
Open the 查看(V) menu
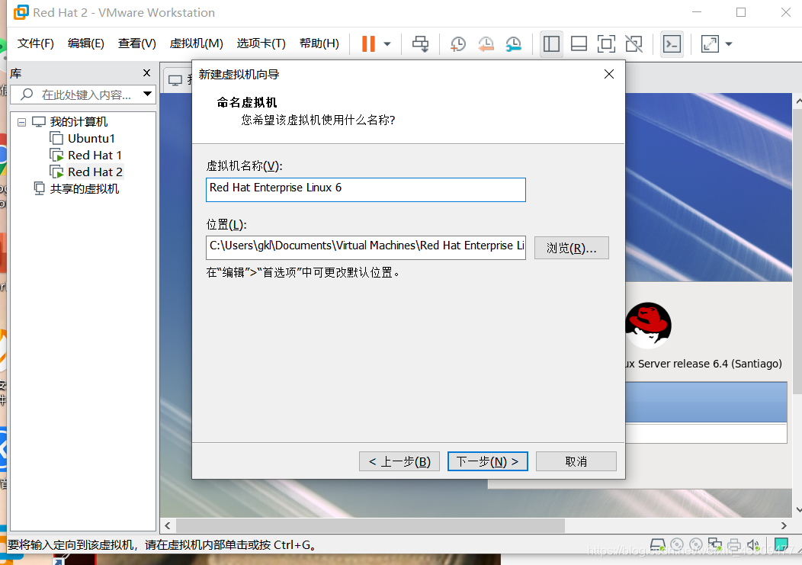137,43
